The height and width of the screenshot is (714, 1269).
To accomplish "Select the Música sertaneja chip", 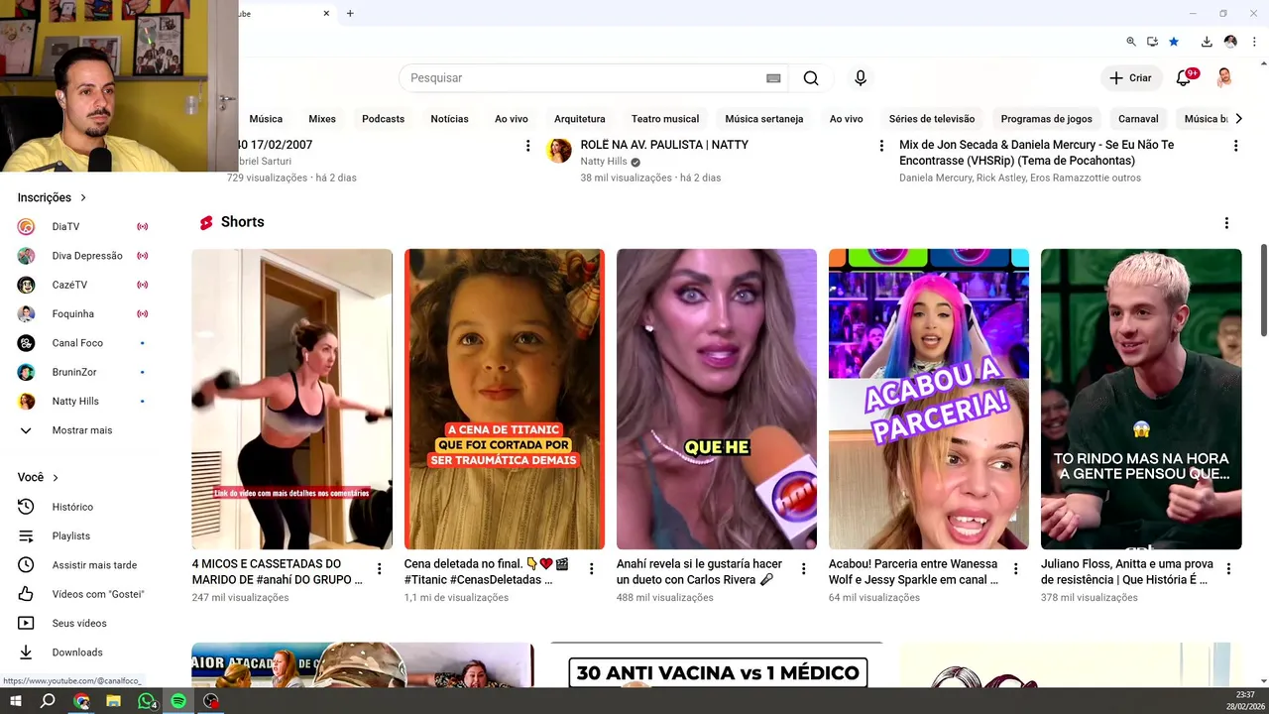I will 764,119.
